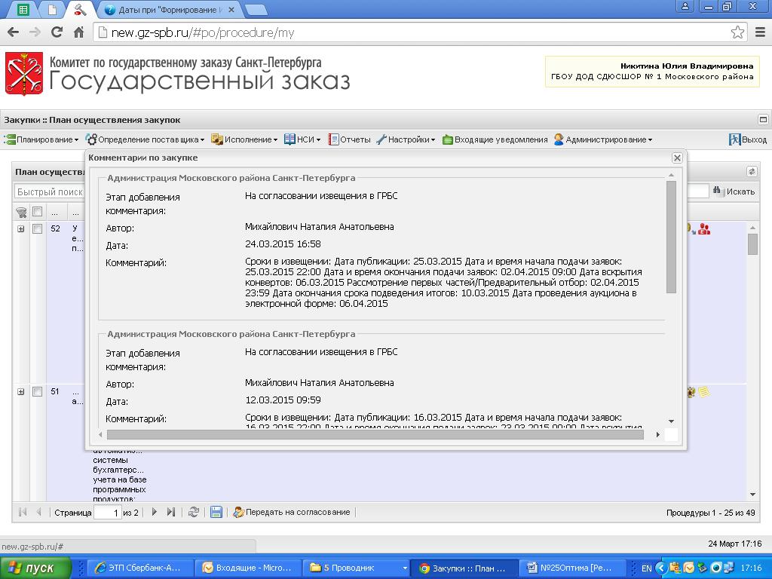772x579 pixels.
Task: Tick the checkbox for row 51
Action: [38, 392]
